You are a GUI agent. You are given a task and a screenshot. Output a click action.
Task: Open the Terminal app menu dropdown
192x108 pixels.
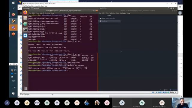point(36,8)
